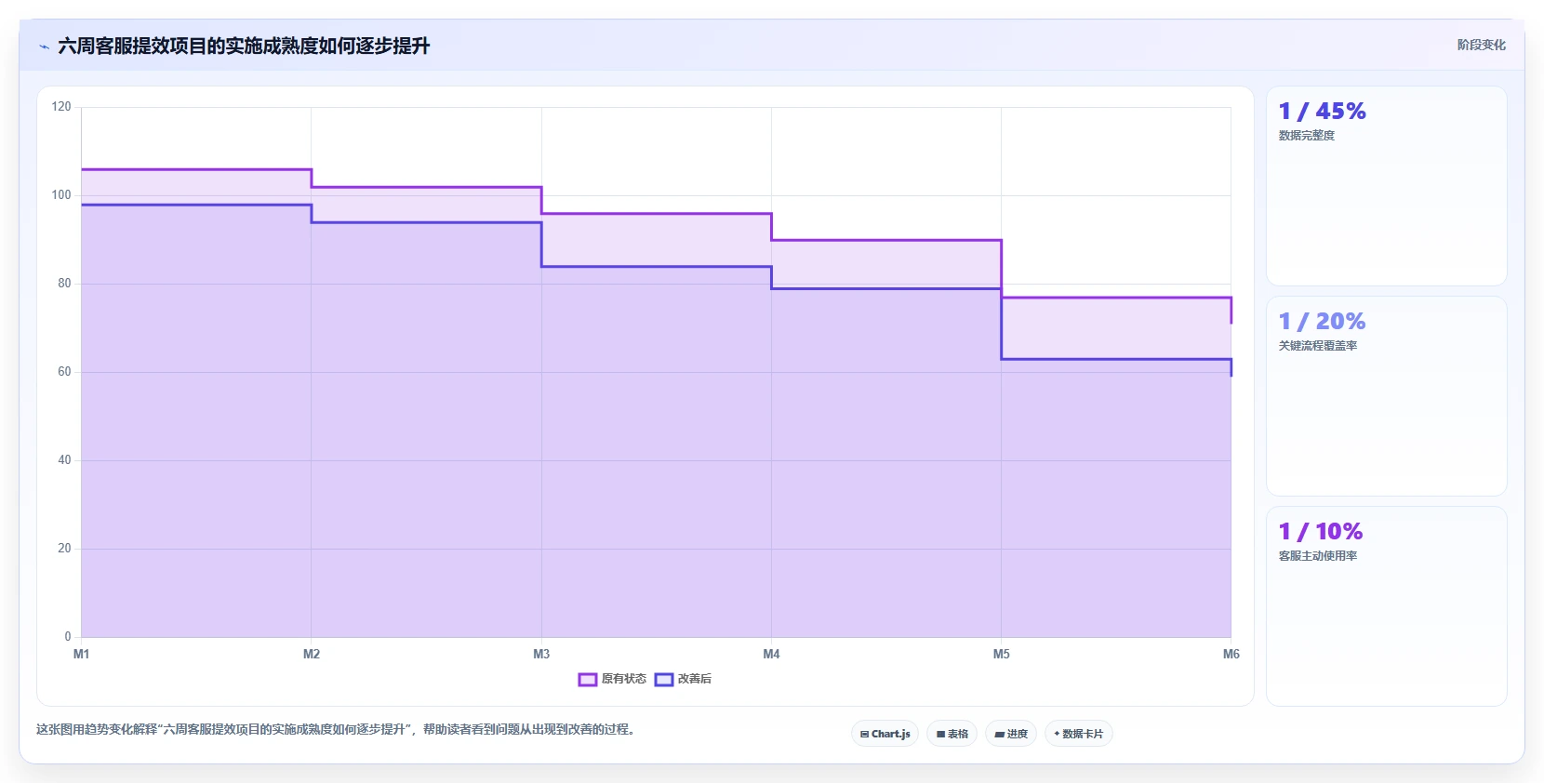Click the title 六周客服提效项目的实施成熟度如何逐步提升

tap(244, 46)
